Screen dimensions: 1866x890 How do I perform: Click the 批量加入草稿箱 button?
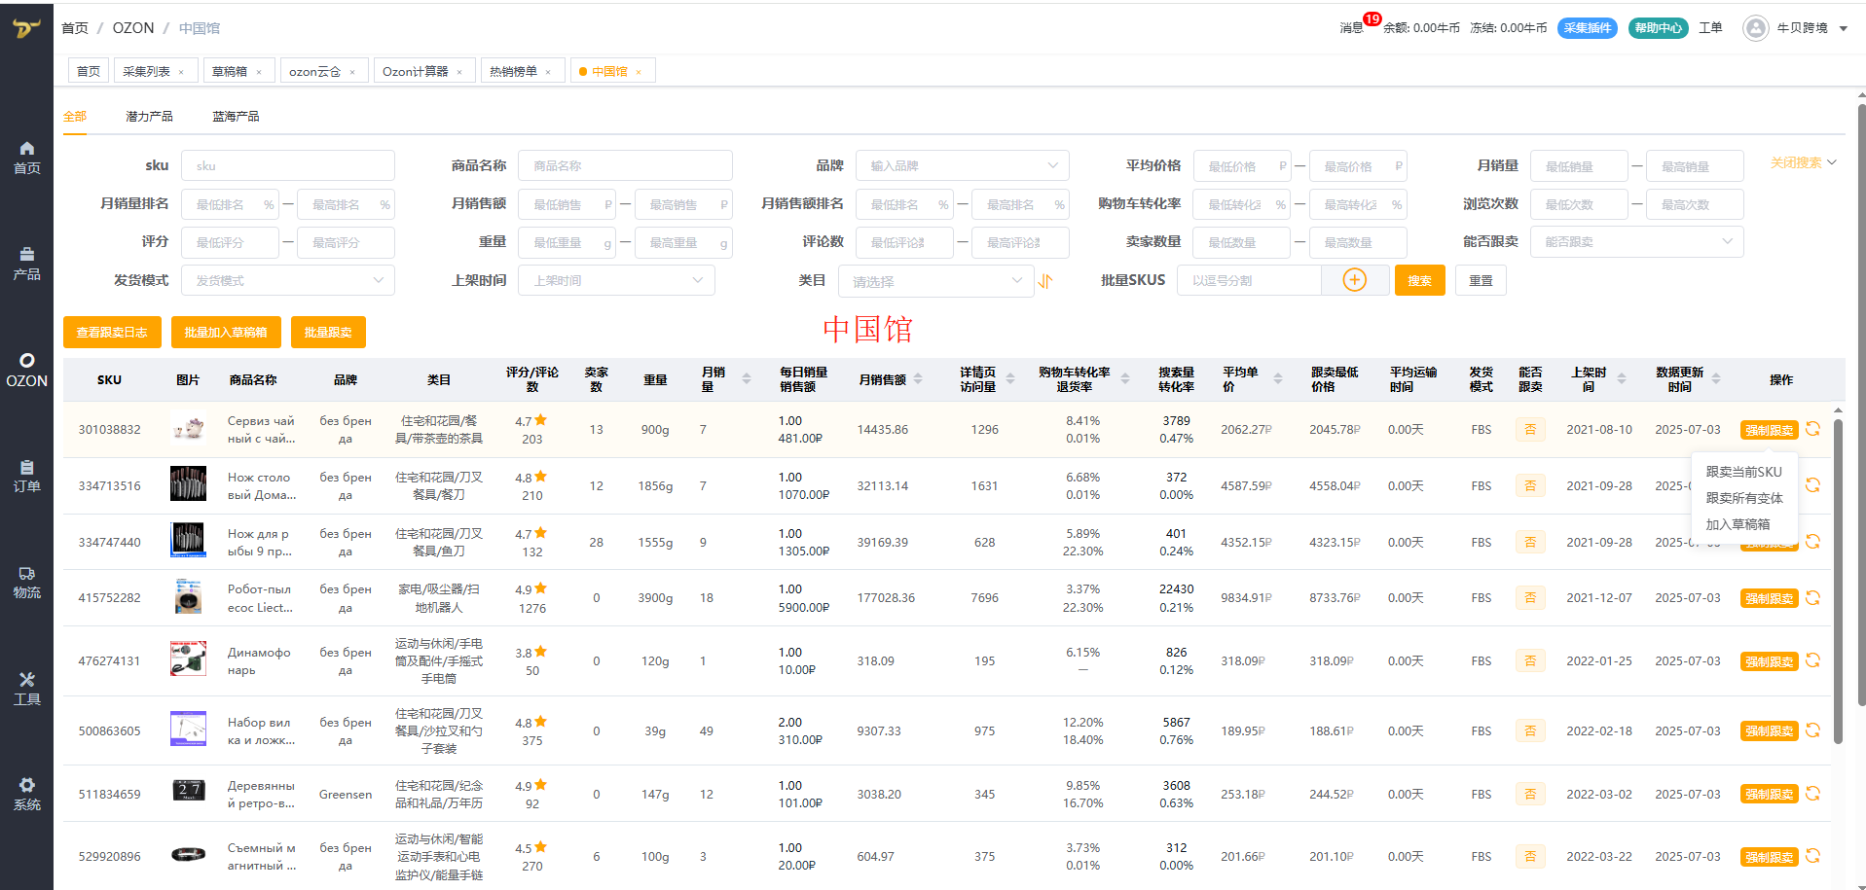coord(226,332)
